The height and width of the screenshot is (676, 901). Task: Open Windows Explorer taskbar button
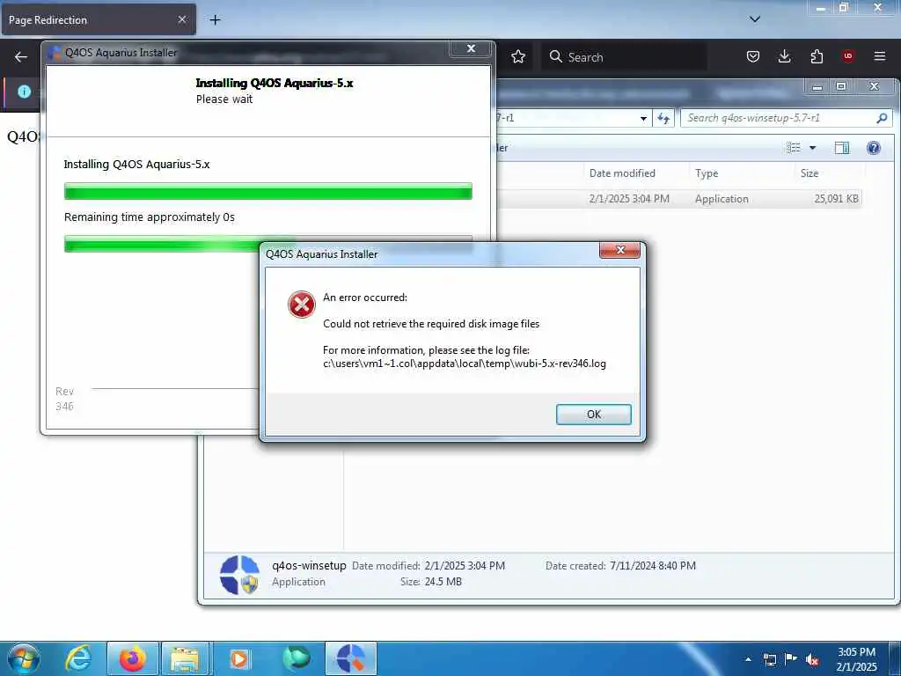point(185,658)
